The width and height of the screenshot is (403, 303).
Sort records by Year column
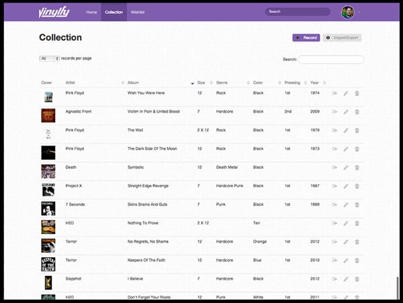pos(315,82)
